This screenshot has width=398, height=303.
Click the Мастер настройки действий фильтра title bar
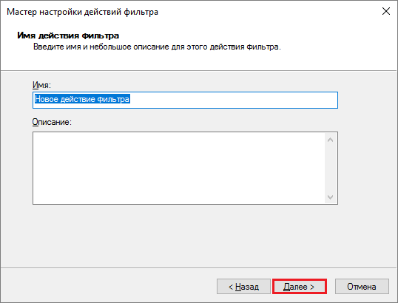tap(82, 12)
